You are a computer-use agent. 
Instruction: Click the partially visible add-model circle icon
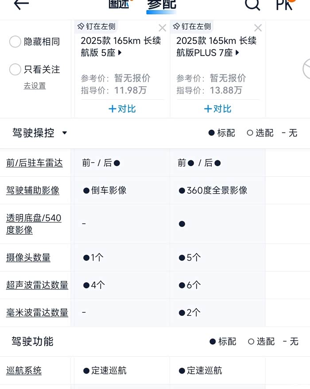point(306,69)
